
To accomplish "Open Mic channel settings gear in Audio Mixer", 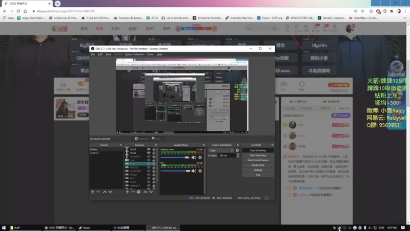I will click(x=200, y=171).
